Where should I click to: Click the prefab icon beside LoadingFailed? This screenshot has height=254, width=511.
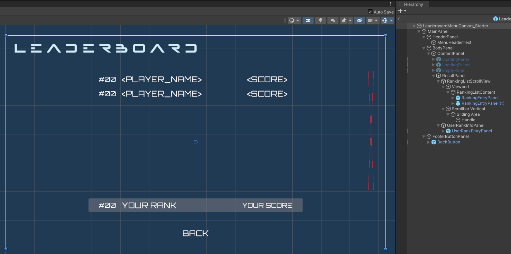tap(439, 65)
